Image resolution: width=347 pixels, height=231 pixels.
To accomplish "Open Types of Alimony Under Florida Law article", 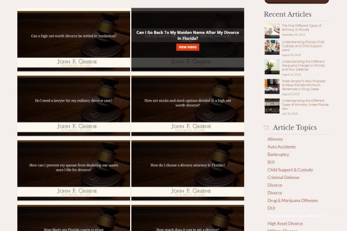I will [x=304, y=105].
